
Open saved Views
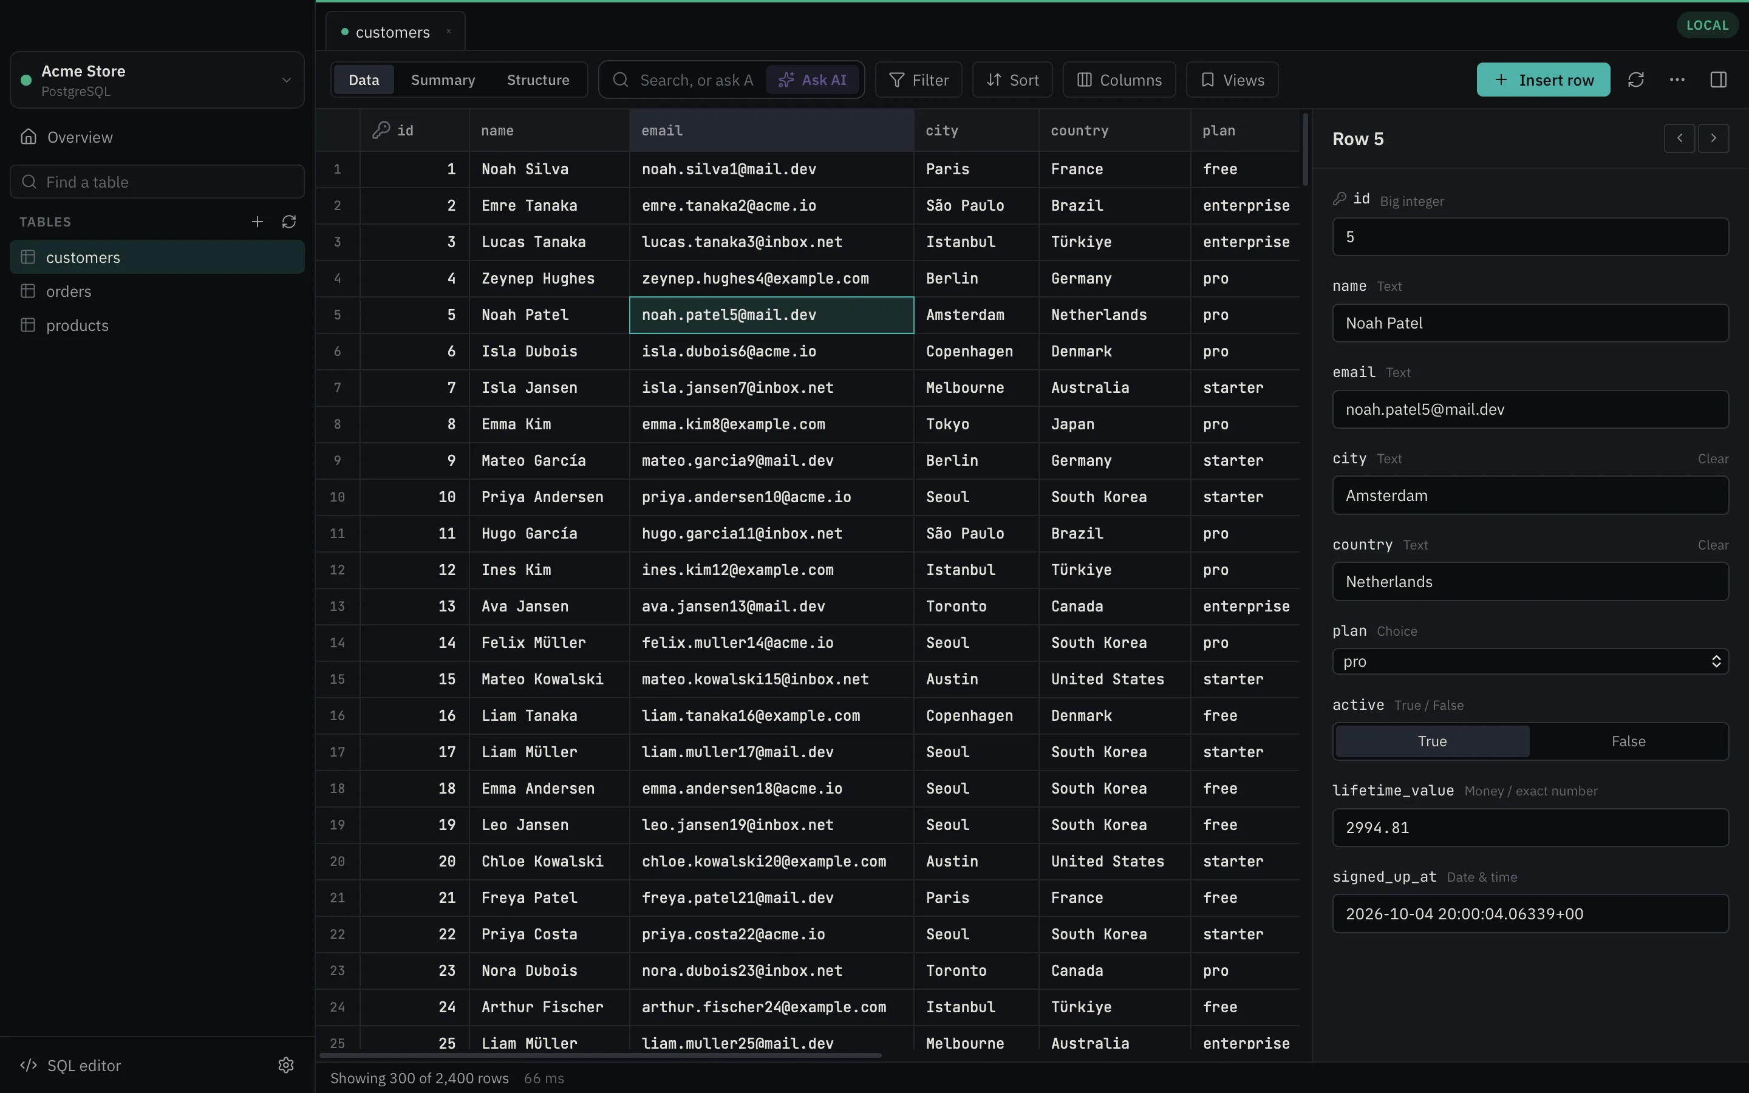[1232, 80]
